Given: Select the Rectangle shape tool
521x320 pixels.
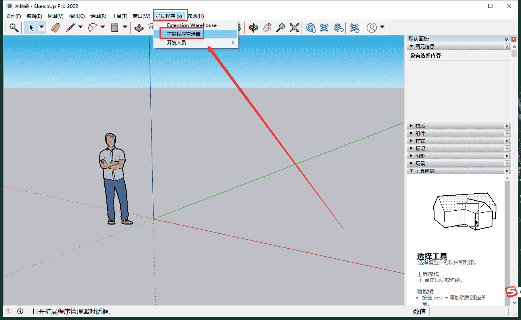Looking at the screenshot, I should 115,28.
